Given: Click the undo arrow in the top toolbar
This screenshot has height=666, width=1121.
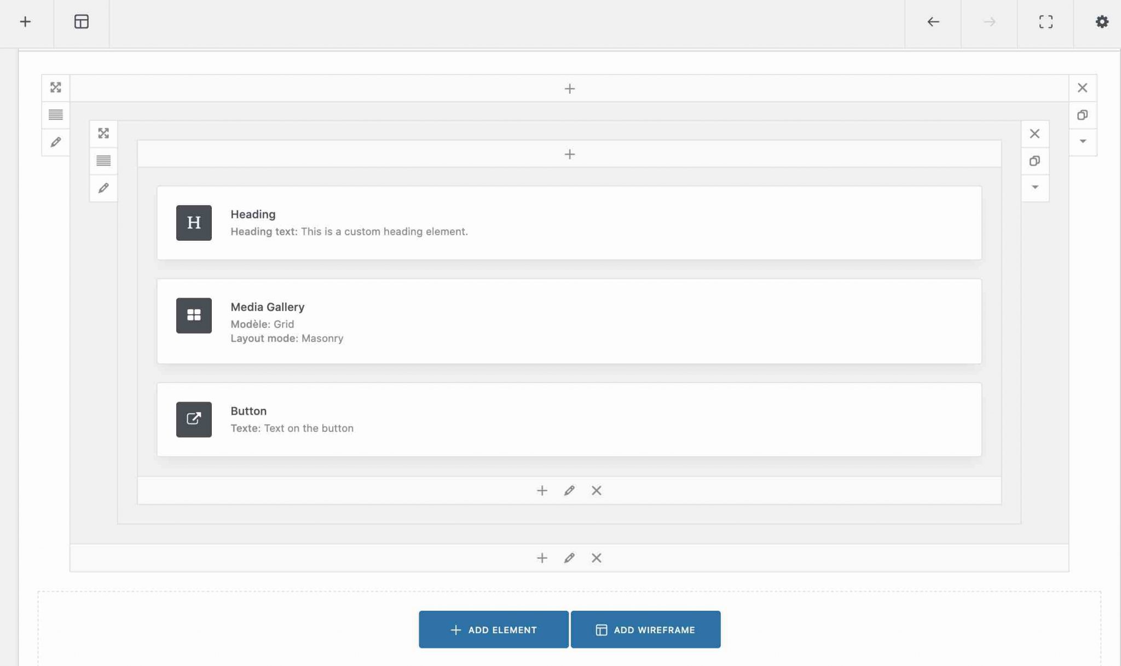Looking at the screenshot, I should (x=933, y=22).
